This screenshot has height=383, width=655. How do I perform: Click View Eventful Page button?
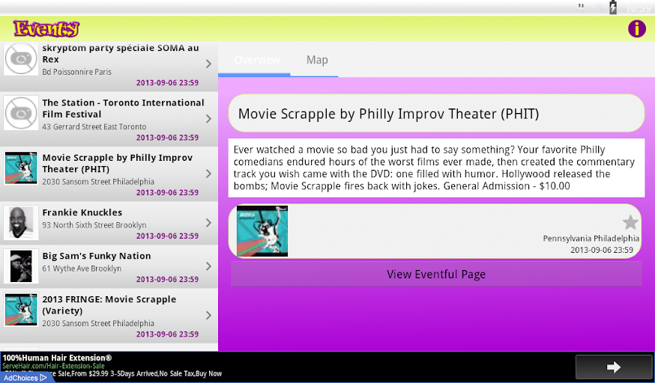coord(436,275)
